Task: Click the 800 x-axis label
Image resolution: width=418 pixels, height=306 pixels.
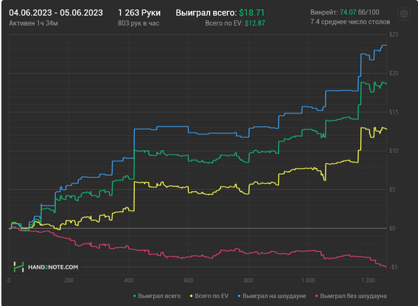Action: coord(248,280)
